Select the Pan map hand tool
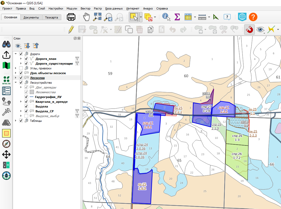The height and width of the screenshot is (209, 281). tap(87, 17)
